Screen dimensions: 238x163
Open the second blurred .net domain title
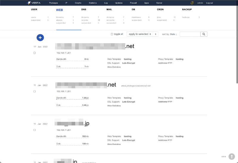click(86, 85)
